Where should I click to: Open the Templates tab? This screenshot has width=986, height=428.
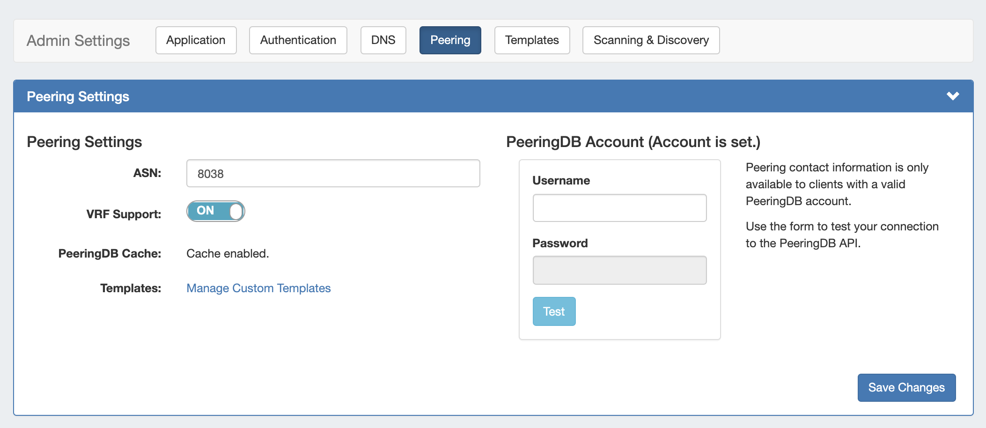coord(532,40)
